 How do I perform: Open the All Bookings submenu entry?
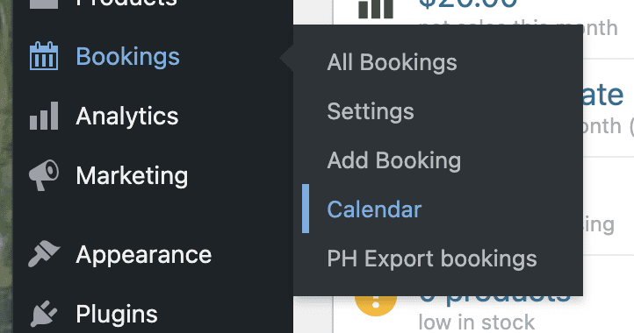coord(392,62)
